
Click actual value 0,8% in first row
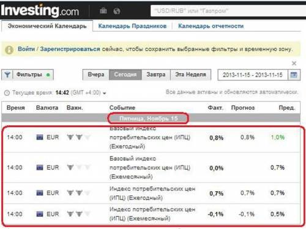point(217,138)
